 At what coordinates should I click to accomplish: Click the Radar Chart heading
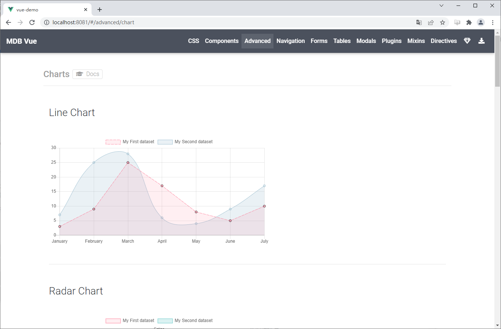point(76,291)
